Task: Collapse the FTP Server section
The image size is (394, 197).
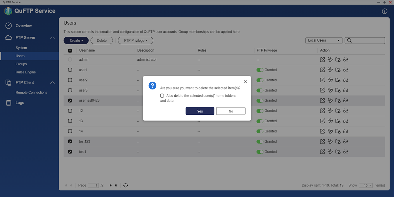Action: [52, 38]
